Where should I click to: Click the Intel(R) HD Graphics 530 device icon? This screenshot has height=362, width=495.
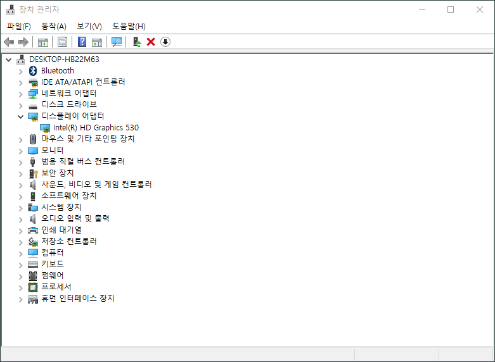[45, 128]
